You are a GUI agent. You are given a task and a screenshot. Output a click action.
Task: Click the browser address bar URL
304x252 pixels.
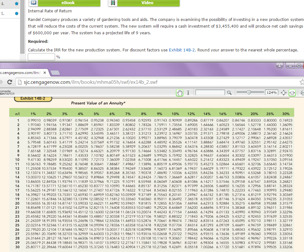90,82
